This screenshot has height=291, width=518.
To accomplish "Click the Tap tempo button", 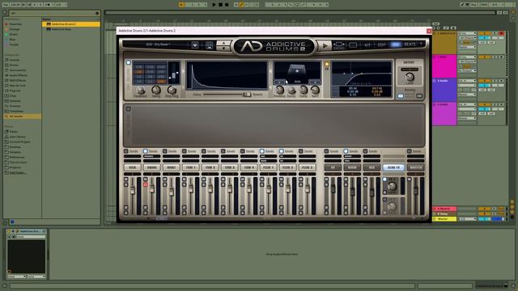I will (x=5, y=5).
